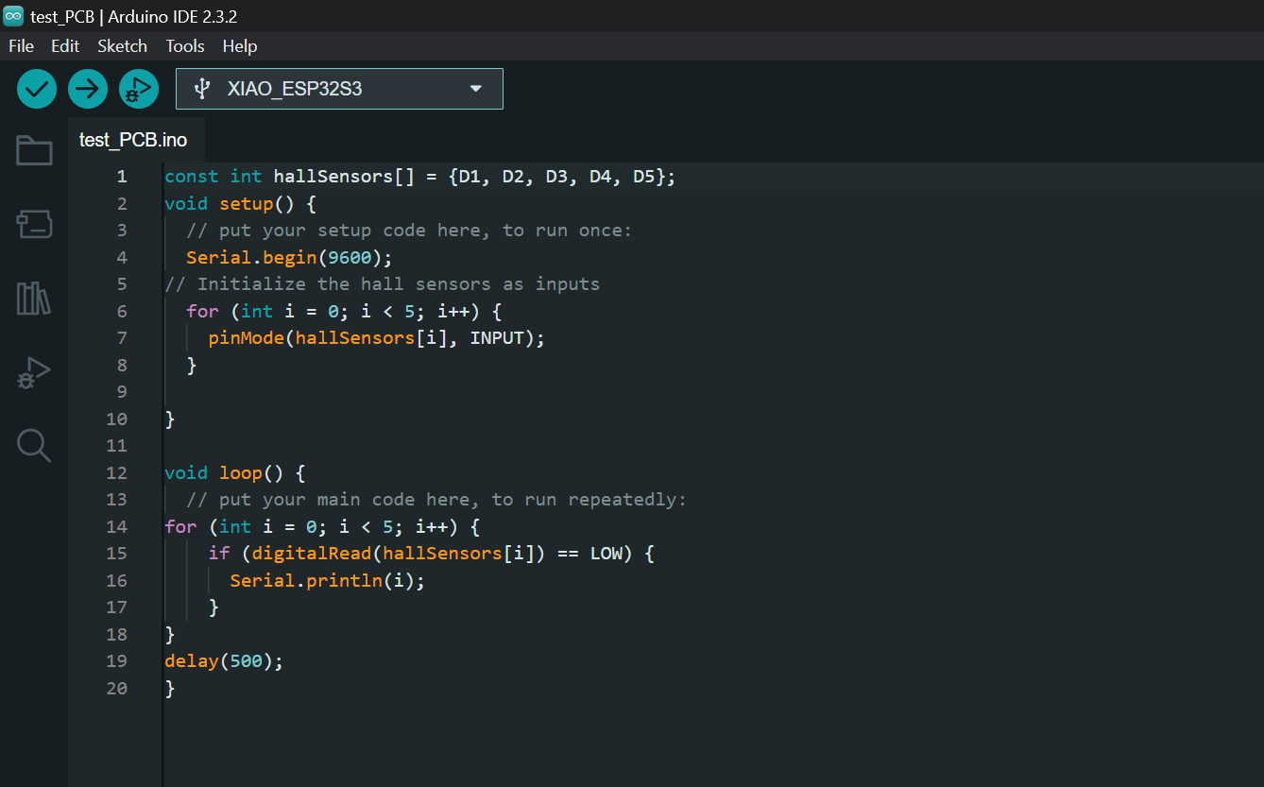Open the File menu
The image size is (1264, 787).
pyautogui.click(x=21, y=46)
